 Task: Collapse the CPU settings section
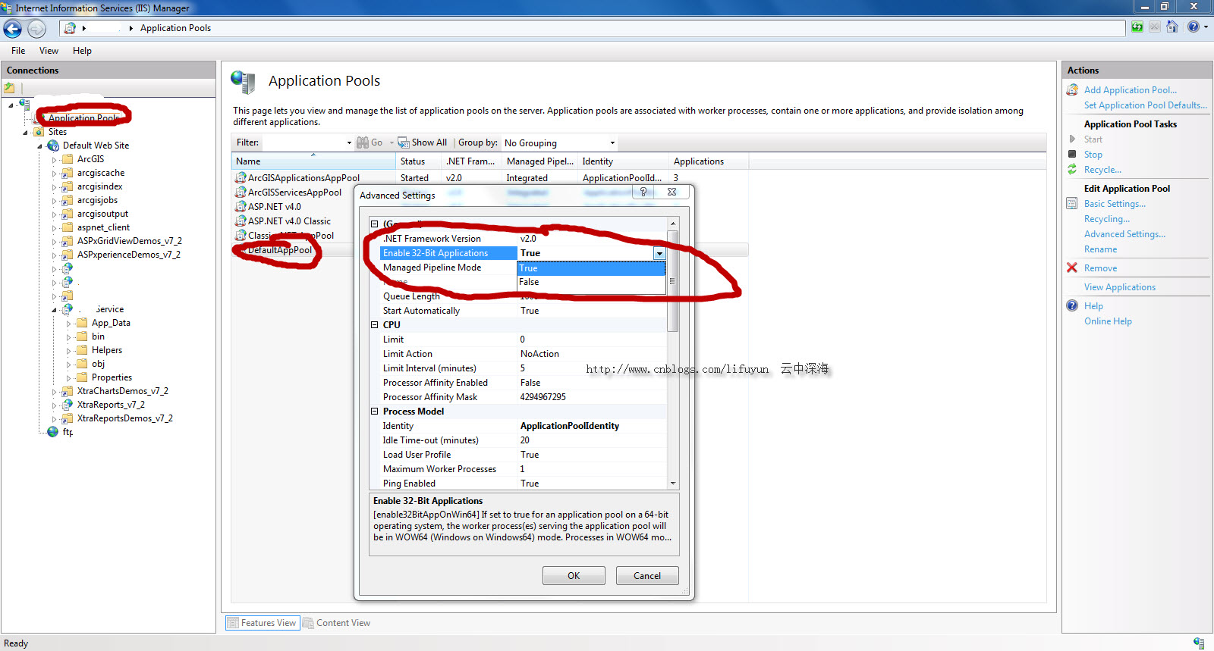pos(374,325)
